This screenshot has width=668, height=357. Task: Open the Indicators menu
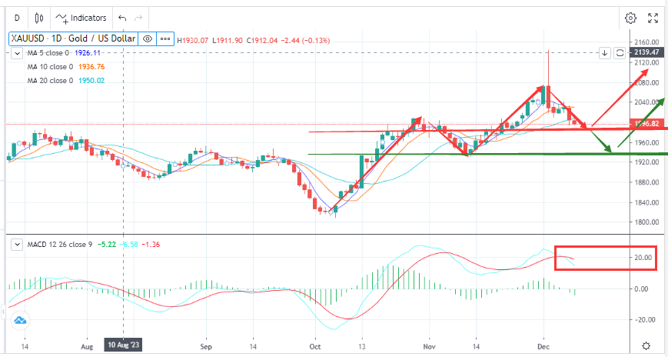(x=81, y=17)
